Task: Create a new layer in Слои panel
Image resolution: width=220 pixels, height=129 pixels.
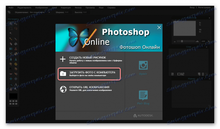Action: tap(199, 74)
